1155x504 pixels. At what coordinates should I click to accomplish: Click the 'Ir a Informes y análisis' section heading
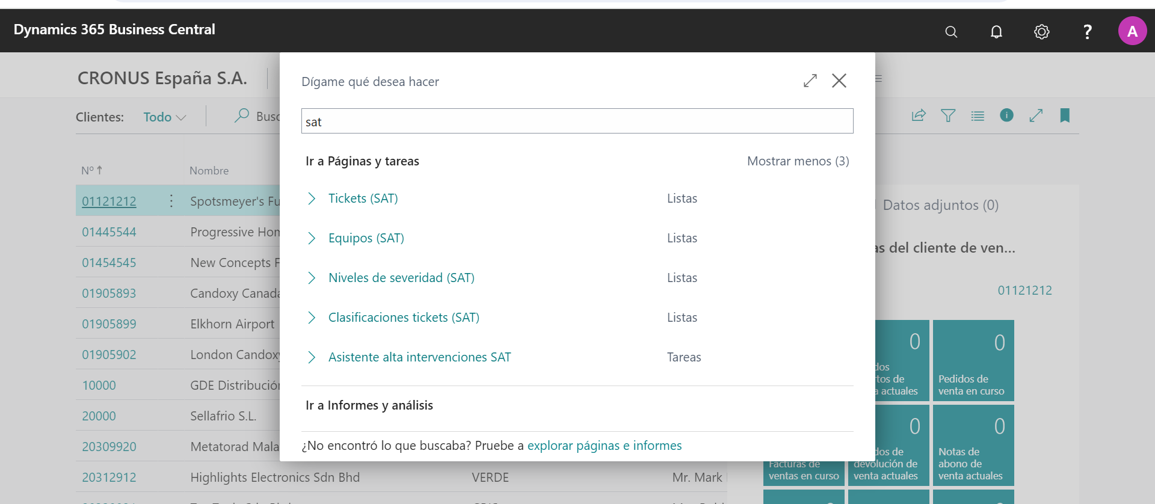click(x=369, y=405)
